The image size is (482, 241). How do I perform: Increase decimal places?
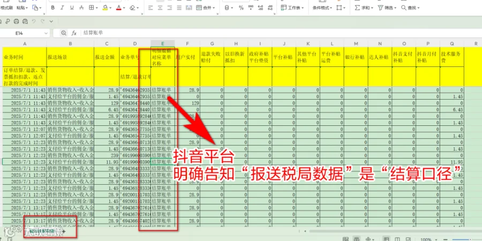(261, 7)
